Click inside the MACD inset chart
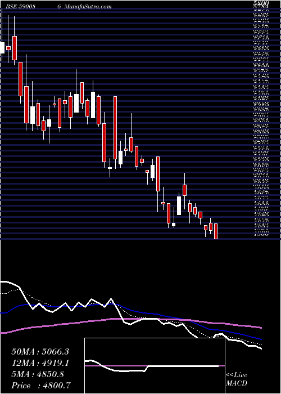Image resolution: width=281 pixels, height=394 pixels. coord(155,366)
